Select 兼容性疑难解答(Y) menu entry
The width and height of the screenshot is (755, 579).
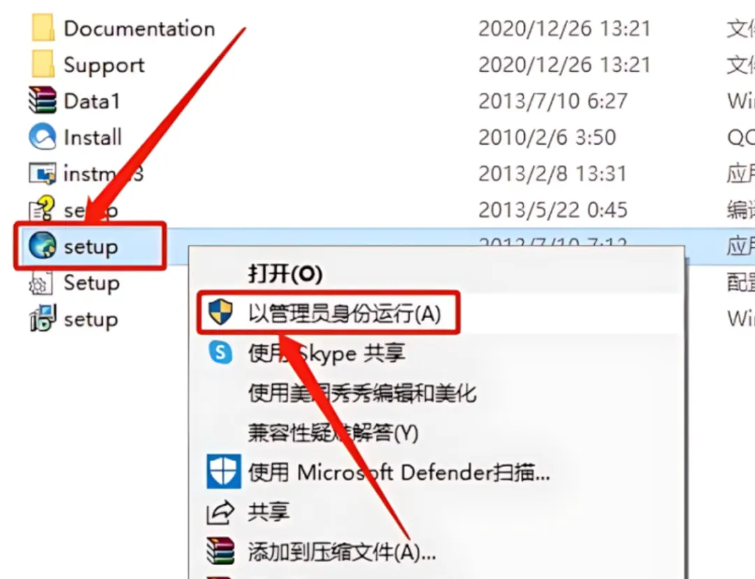(333, 433)
